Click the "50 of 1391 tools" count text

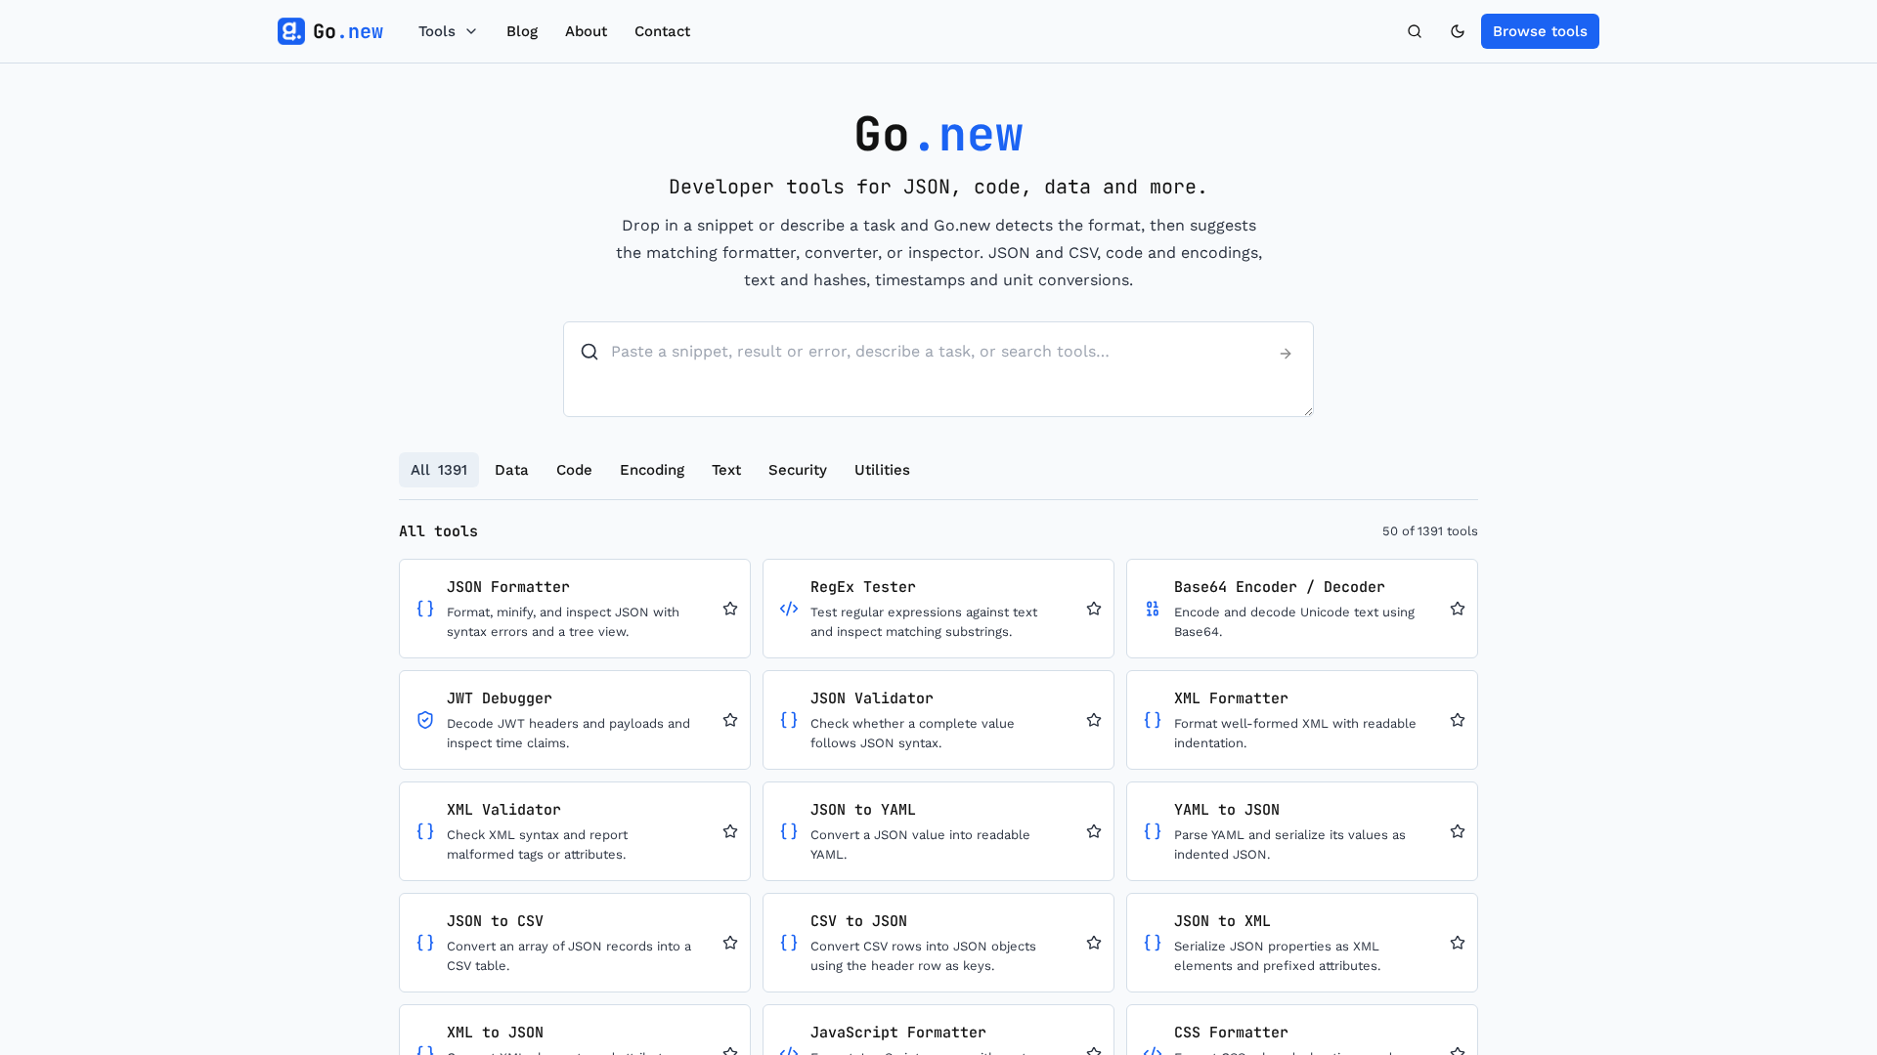1429,531
